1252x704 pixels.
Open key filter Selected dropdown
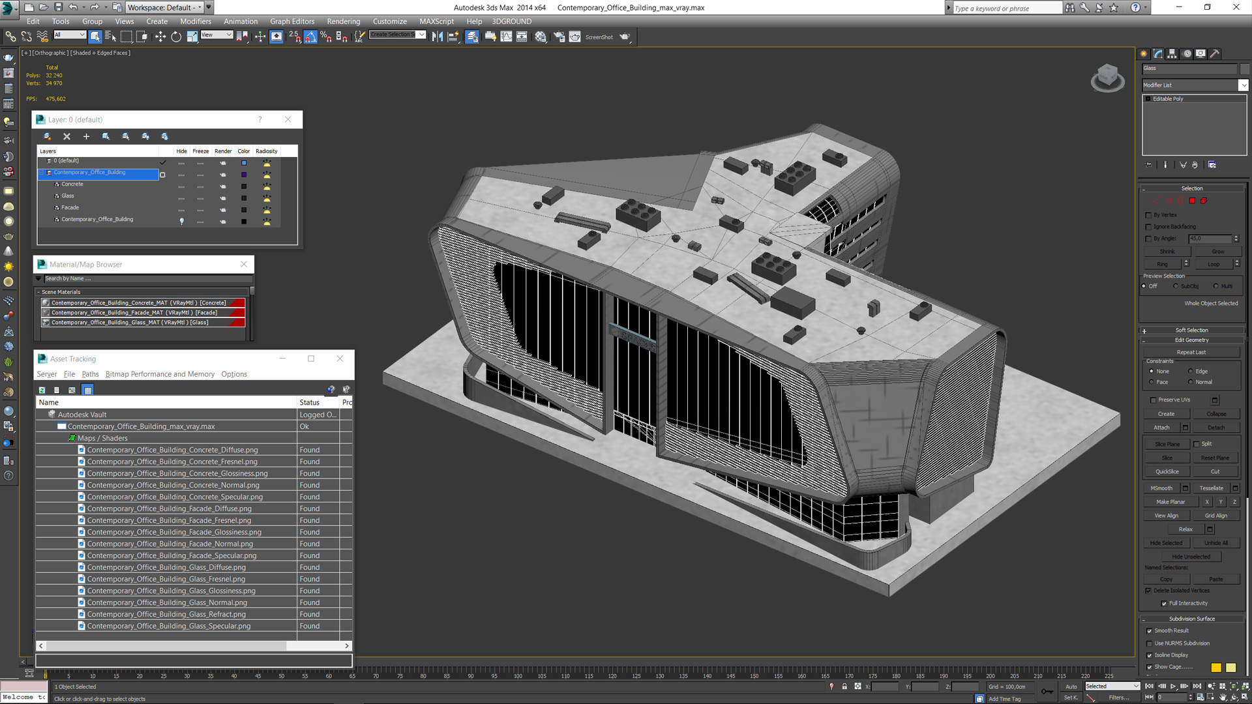coord(1112,686)
